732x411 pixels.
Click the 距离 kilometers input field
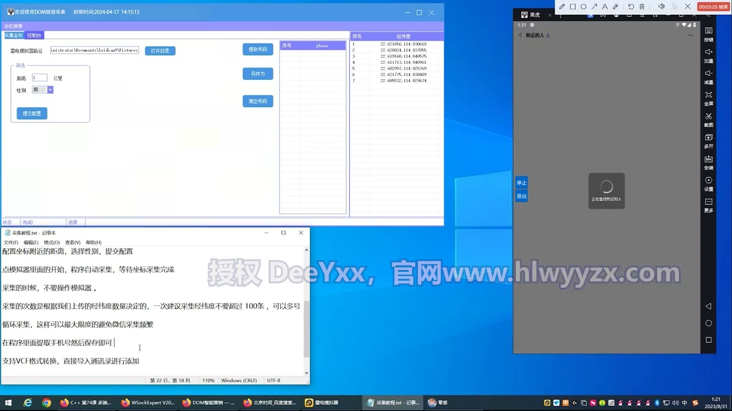(x=39, y=78)
